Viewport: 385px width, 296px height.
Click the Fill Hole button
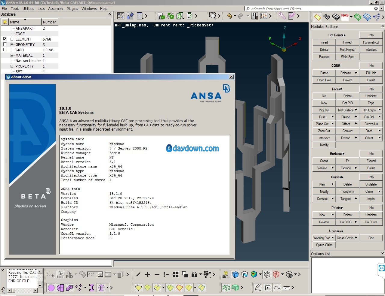click(371, 73)
